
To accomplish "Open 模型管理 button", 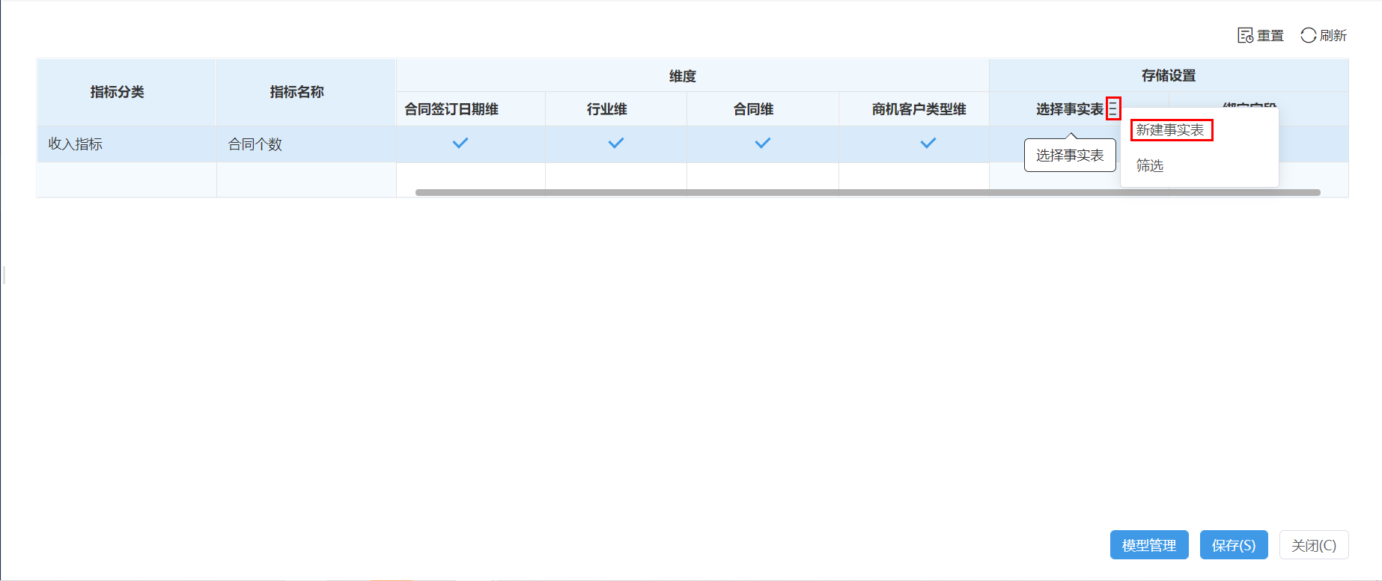I will (x=1149, y=545).
